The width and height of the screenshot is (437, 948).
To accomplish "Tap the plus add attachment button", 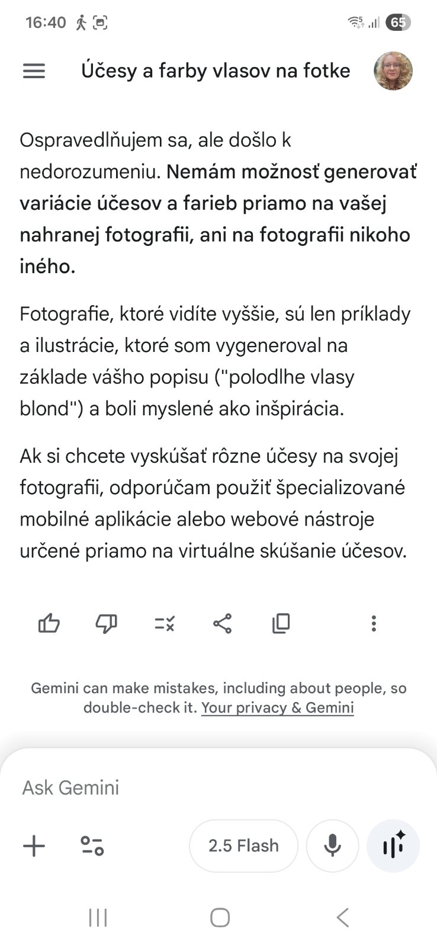I will (34, 845).
